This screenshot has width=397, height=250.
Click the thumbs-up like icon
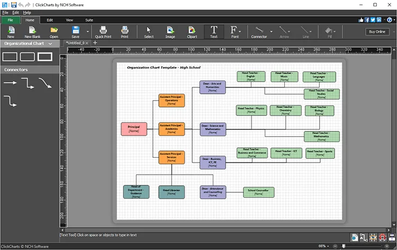point(361,20)
